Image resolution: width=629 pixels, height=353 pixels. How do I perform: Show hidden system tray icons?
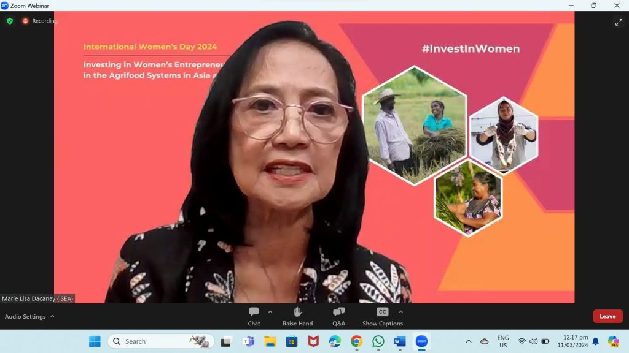469,341
